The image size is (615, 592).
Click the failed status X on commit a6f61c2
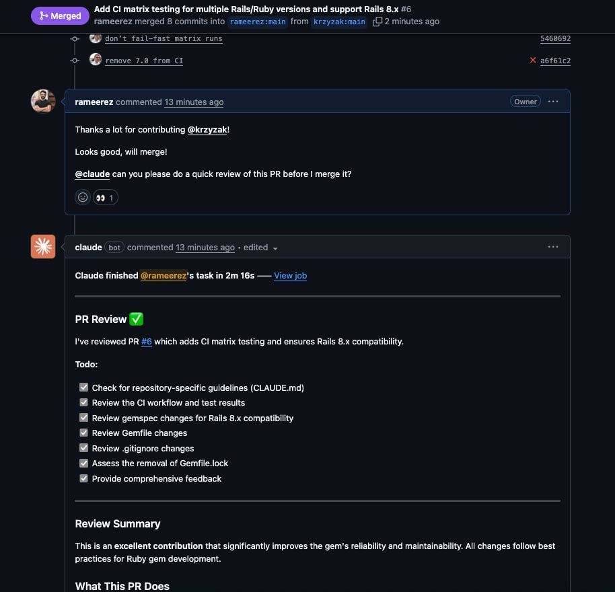click(533, 60)
